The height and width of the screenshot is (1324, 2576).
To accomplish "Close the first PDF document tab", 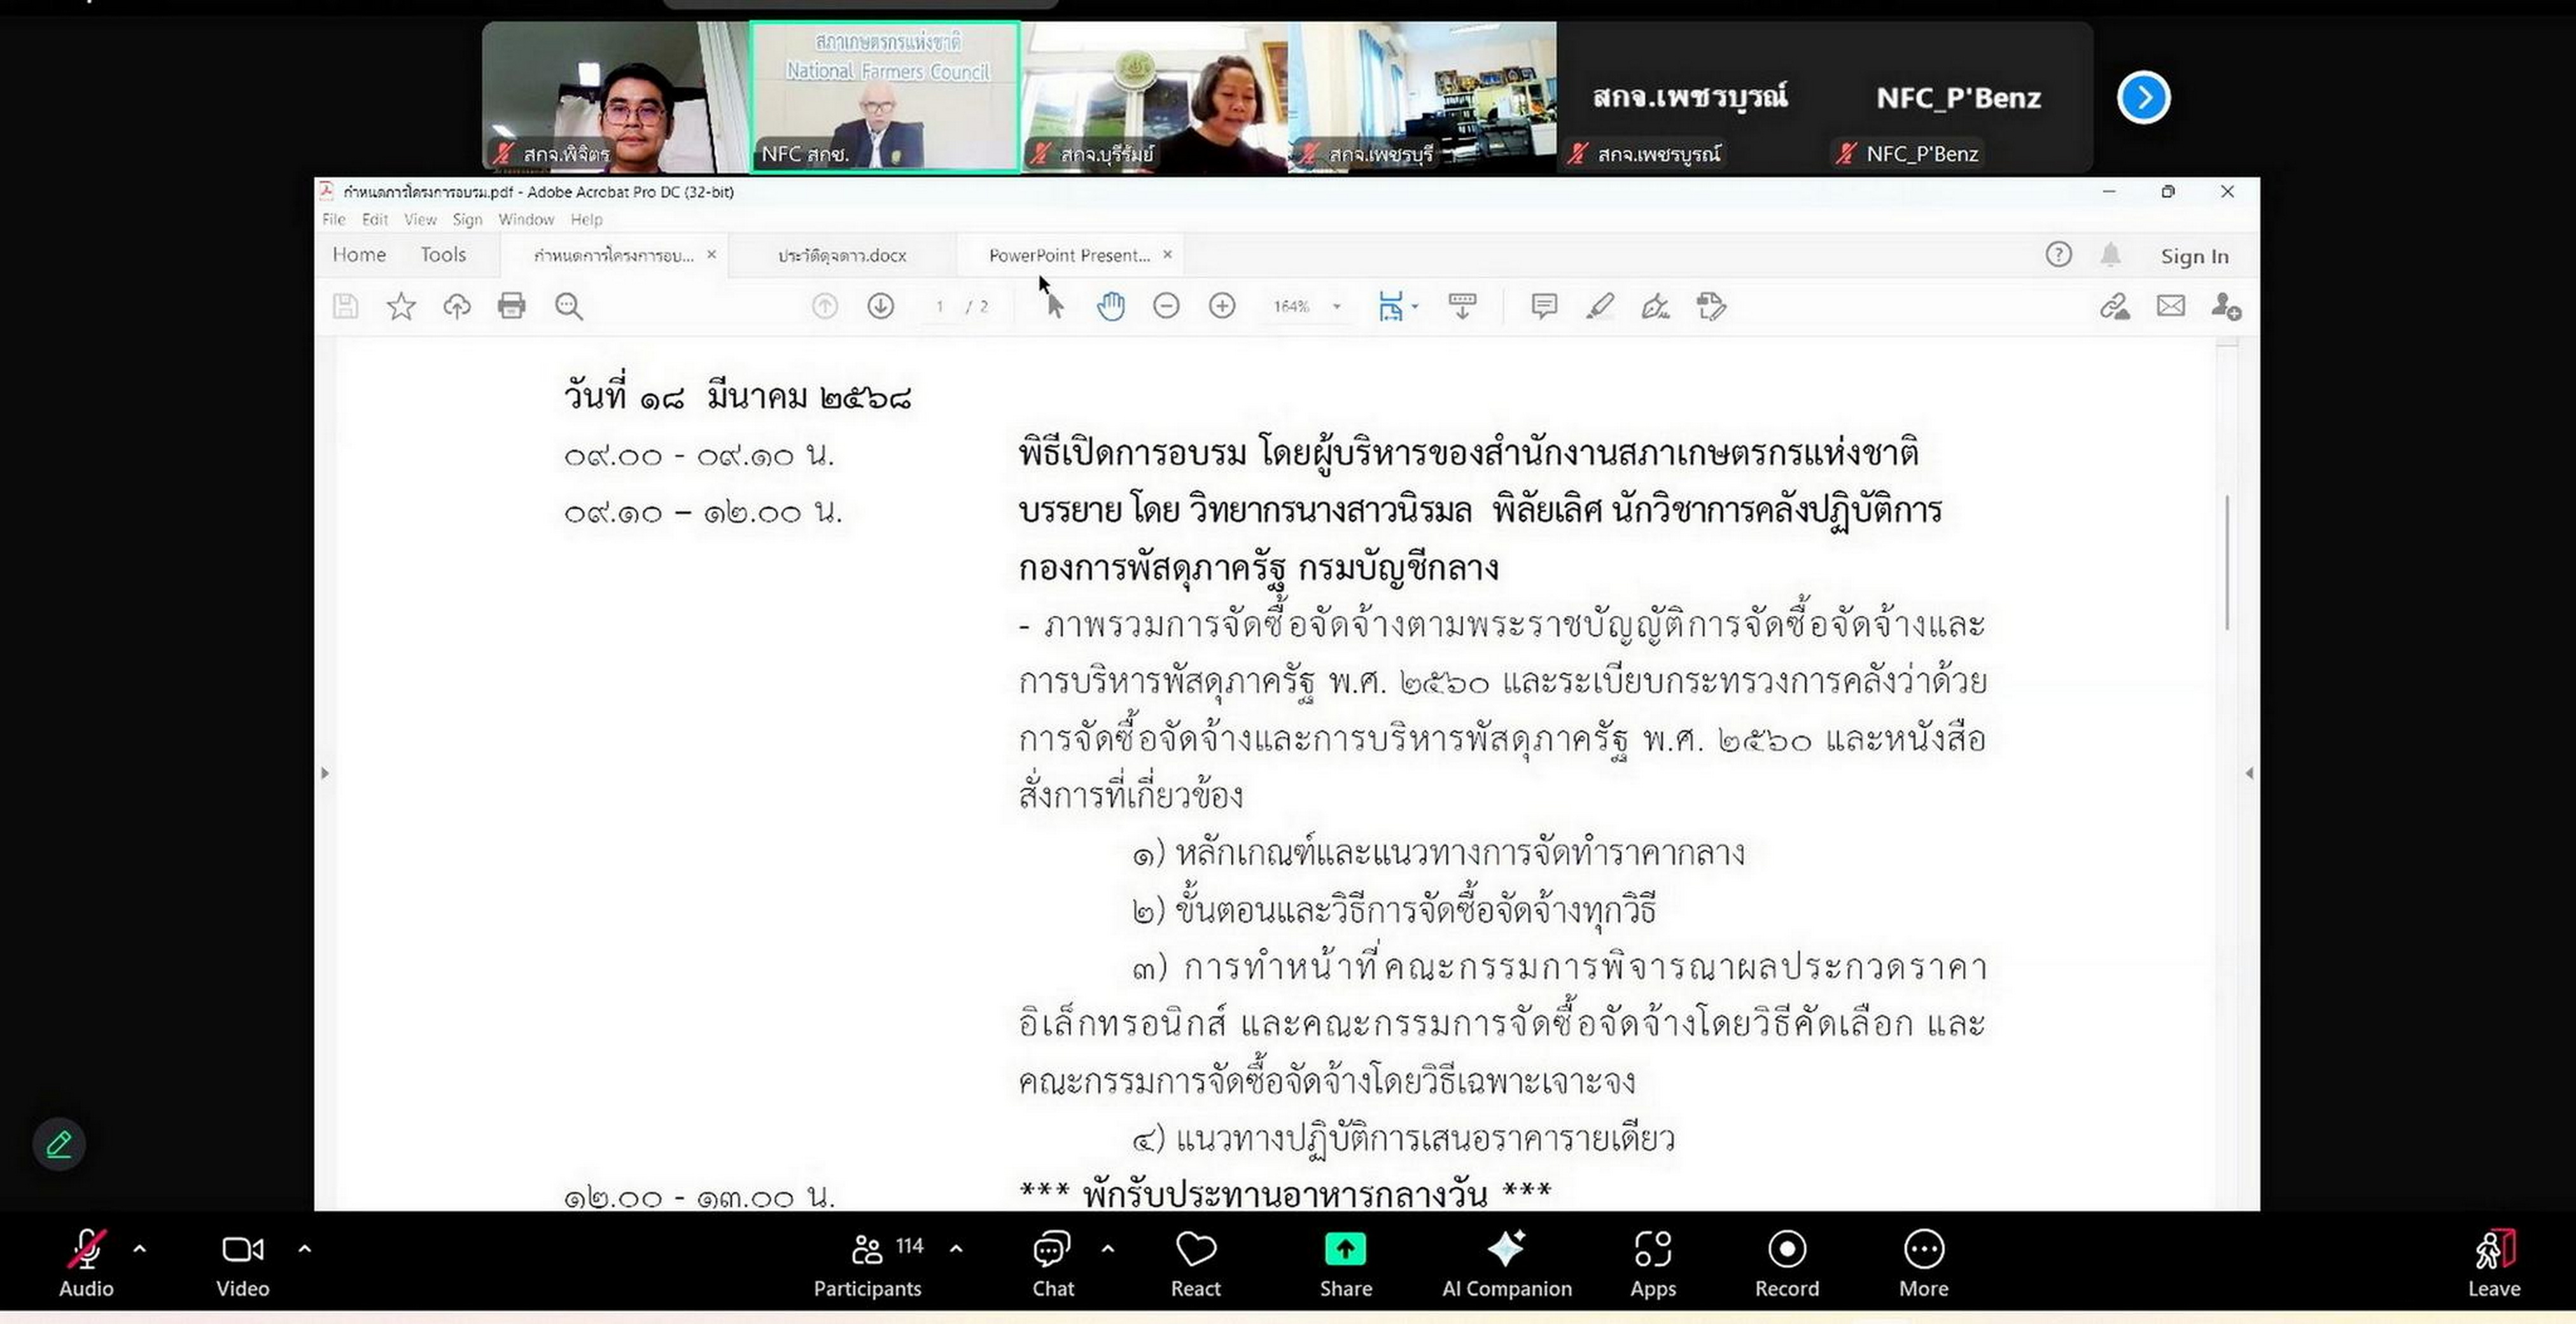I will point(711,254).
